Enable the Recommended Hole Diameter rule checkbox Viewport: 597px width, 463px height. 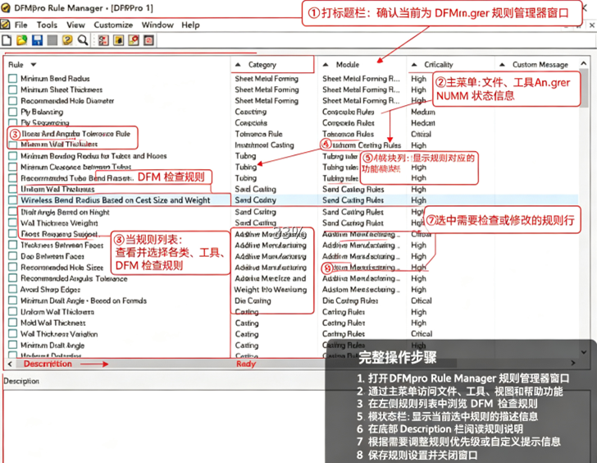(12, 101)
